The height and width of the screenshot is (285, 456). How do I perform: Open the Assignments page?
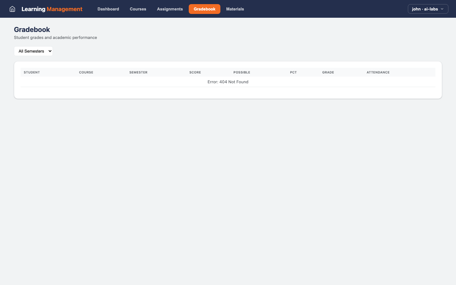(x=170, y=9)
